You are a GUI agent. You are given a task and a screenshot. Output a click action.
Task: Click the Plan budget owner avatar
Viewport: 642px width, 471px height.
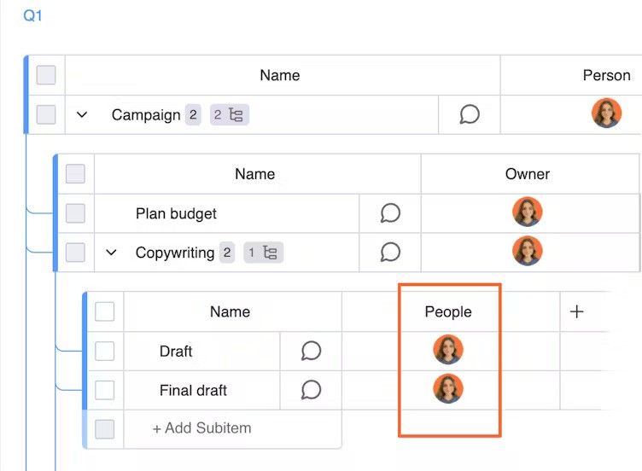point(527,212)
